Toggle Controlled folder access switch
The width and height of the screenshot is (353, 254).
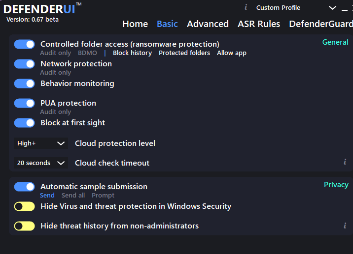pos(24,44)
